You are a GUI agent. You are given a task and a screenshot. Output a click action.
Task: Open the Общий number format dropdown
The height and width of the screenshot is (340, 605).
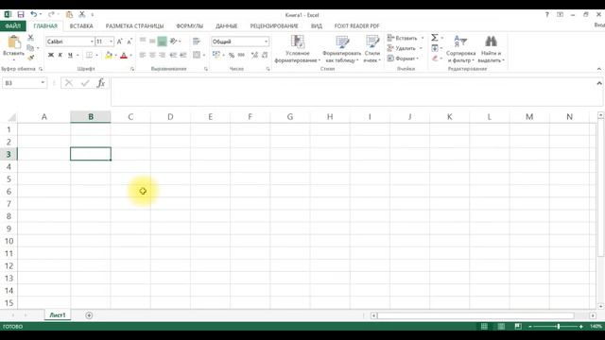coord(266,42)
